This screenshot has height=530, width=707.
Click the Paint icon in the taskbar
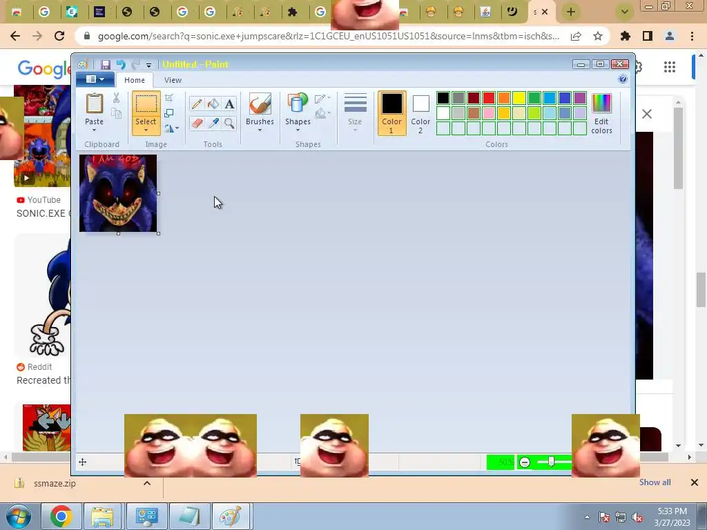pyautogui.click(x=231, y=516)
